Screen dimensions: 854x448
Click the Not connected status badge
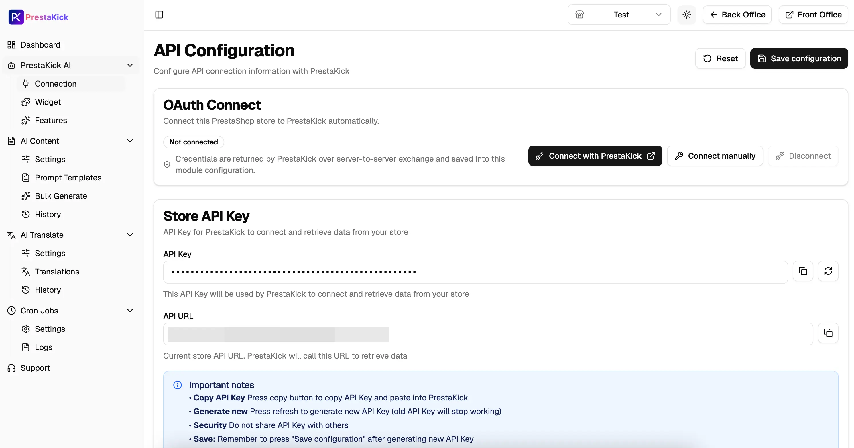(x=194, y=142)
